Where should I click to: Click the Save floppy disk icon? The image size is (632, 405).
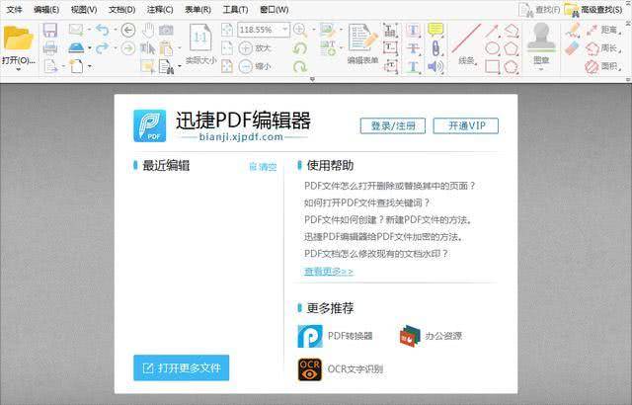[49, 30]
